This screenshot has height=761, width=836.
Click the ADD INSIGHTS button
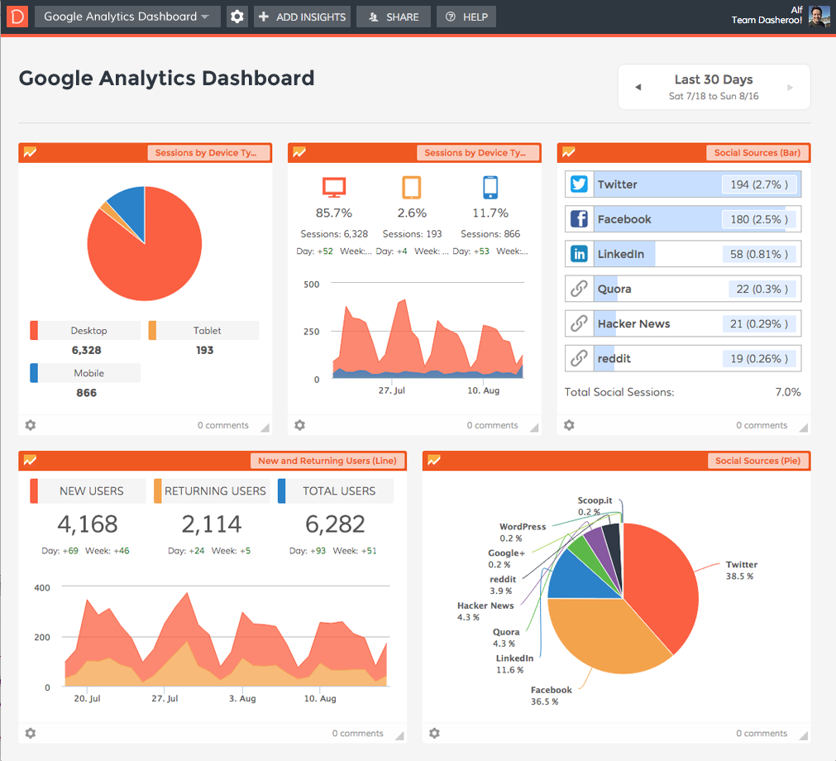(x=302, y=16)
